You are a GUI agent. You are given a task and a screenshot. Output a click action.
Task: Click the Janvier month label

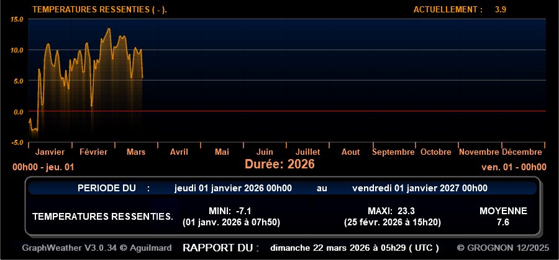[x=50, y=152]
